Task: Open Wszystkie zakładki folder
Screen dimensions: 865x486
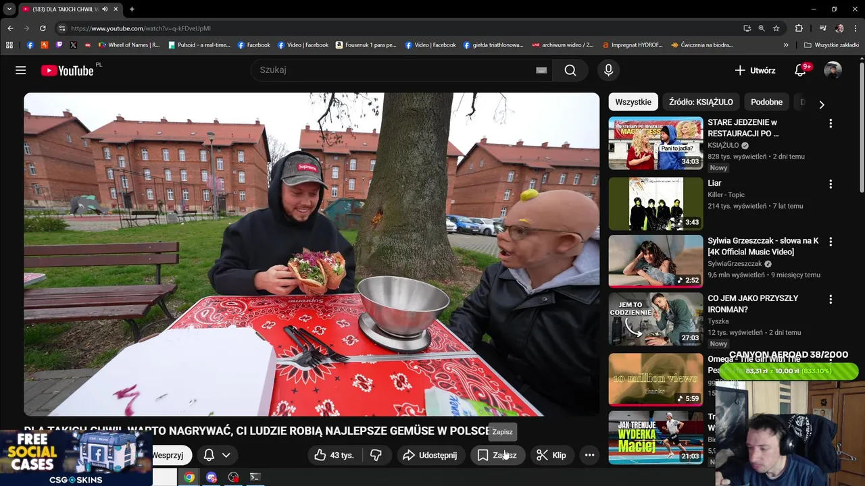Action: pyautogui.click(x=831, y=45)
